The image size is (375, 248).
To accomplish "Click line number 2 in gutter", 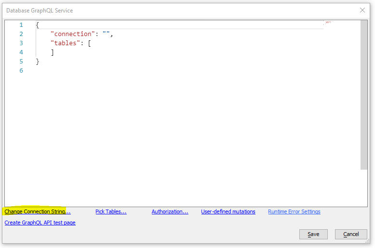I will click(21, 34).
